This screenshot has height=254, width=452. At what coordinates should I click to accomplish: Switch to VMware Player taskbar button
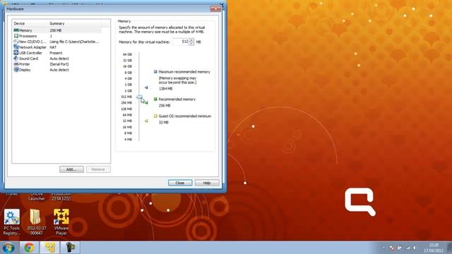pyautogui.click(x=49, y=248)
